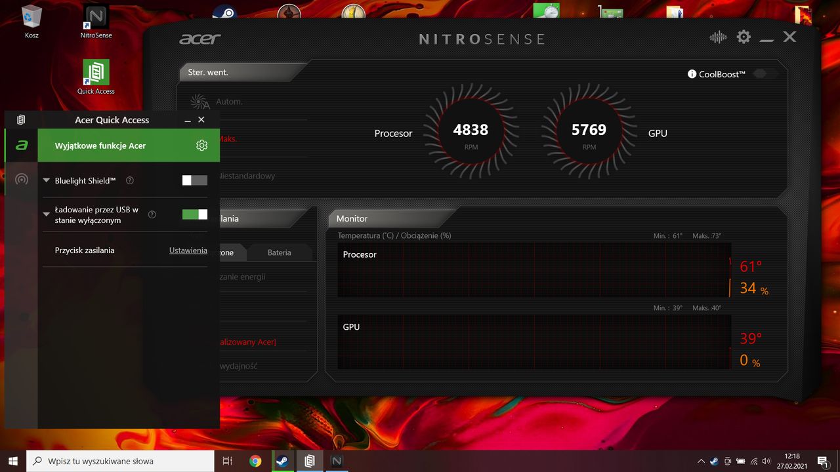Switch to the Bateria tab
The image size is (840, 472).
coord(280,252)
